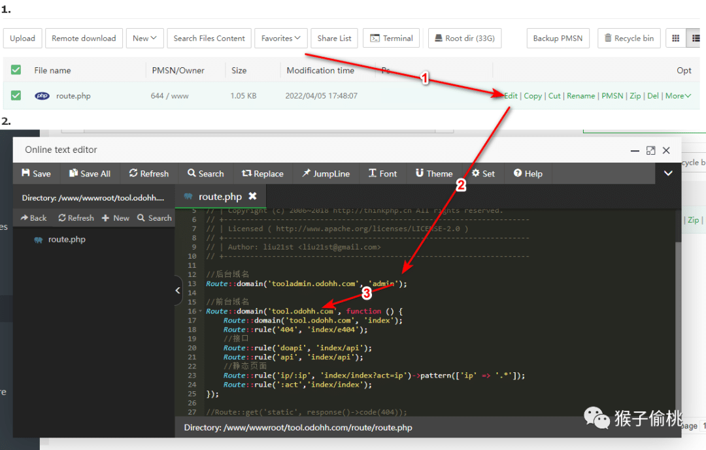Viewport: 706px width, 450px height.
Task: Expand the More options for route.php
Action: 678,96
